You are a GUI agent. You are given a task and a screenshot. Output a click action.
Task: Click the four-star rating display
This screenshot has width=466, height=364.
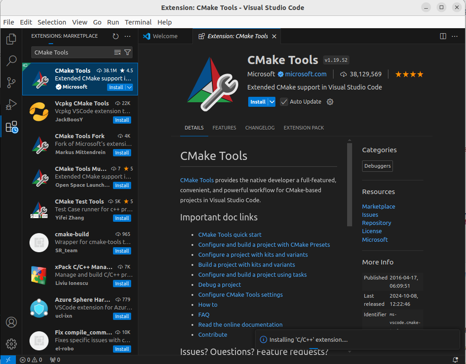click(x=409, y=74)
